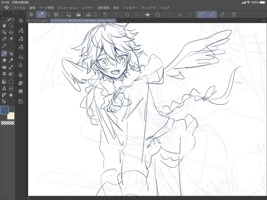267x200 pixels.
Task: Select the starburst-shaped tool icon
Action: (x=11, y=95)
